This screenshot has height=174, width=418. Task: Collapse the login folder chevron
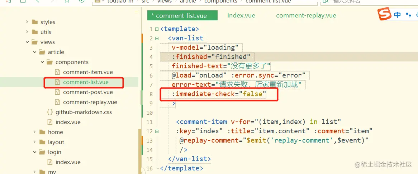click(x=35, y=152)
